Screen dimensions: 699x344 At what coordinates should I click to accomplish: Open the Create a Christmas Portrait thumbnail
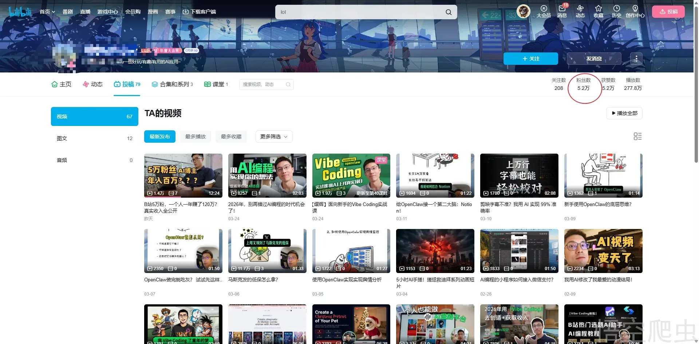[x=351, y=324]
